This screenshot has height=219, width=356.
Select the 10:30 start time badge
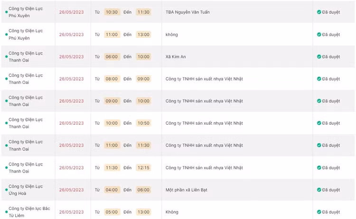[112, 12]
